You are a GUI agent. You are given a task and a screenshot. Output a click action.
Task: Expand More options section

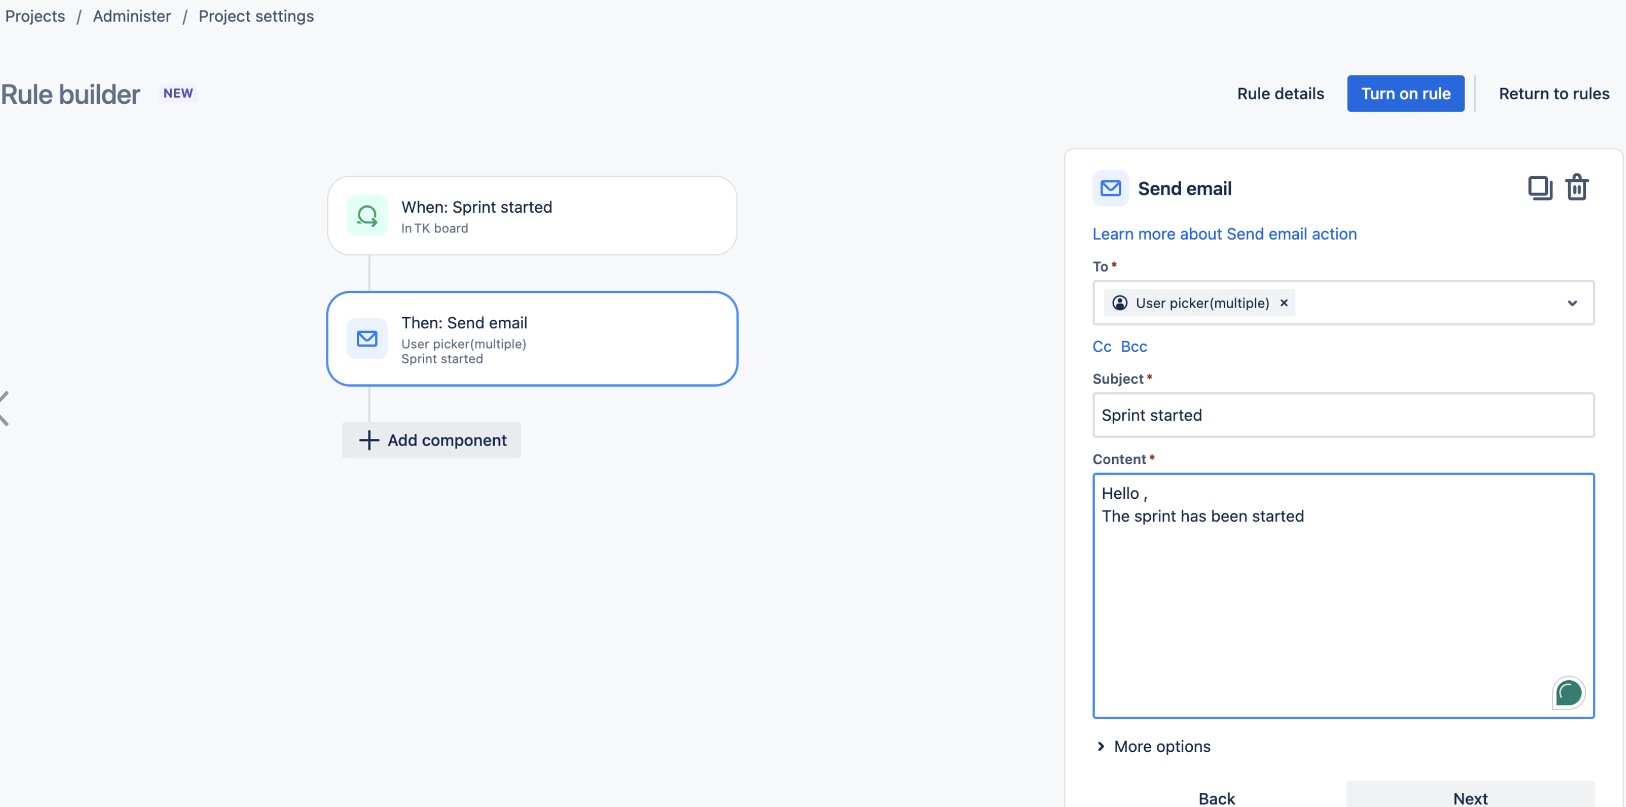pyautogui.click(x=1154, y=746)
